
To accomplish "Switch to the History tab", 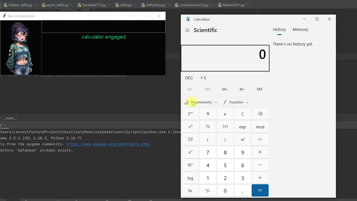I will pyautogui.click(x=279, y=30).
